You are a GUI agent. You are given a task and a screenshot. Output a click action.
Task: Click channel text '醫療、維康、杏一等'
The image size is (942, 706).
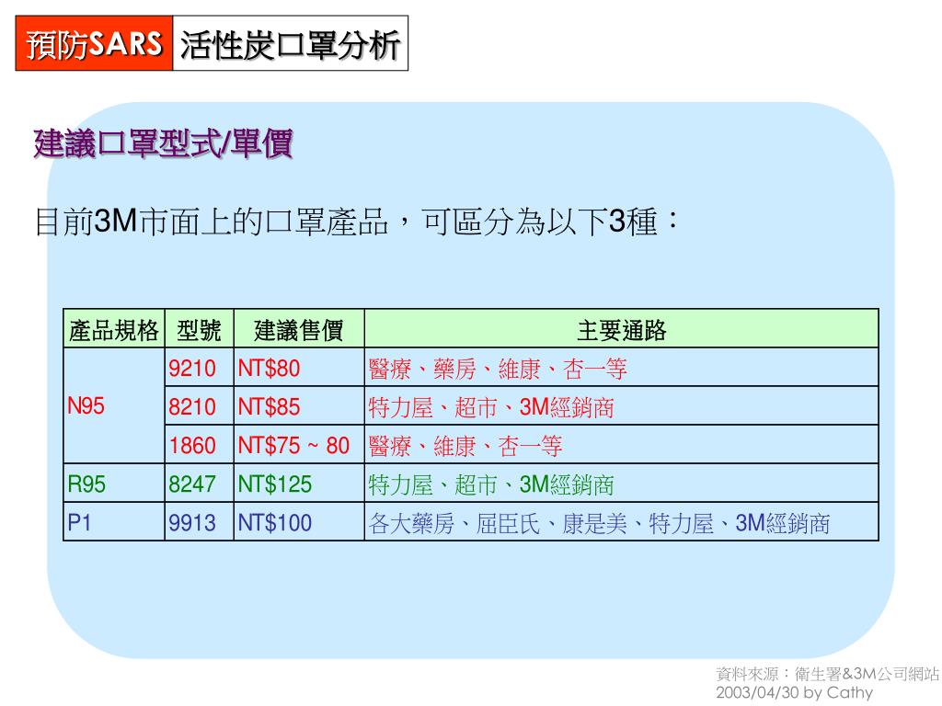[x=465, y=446]
